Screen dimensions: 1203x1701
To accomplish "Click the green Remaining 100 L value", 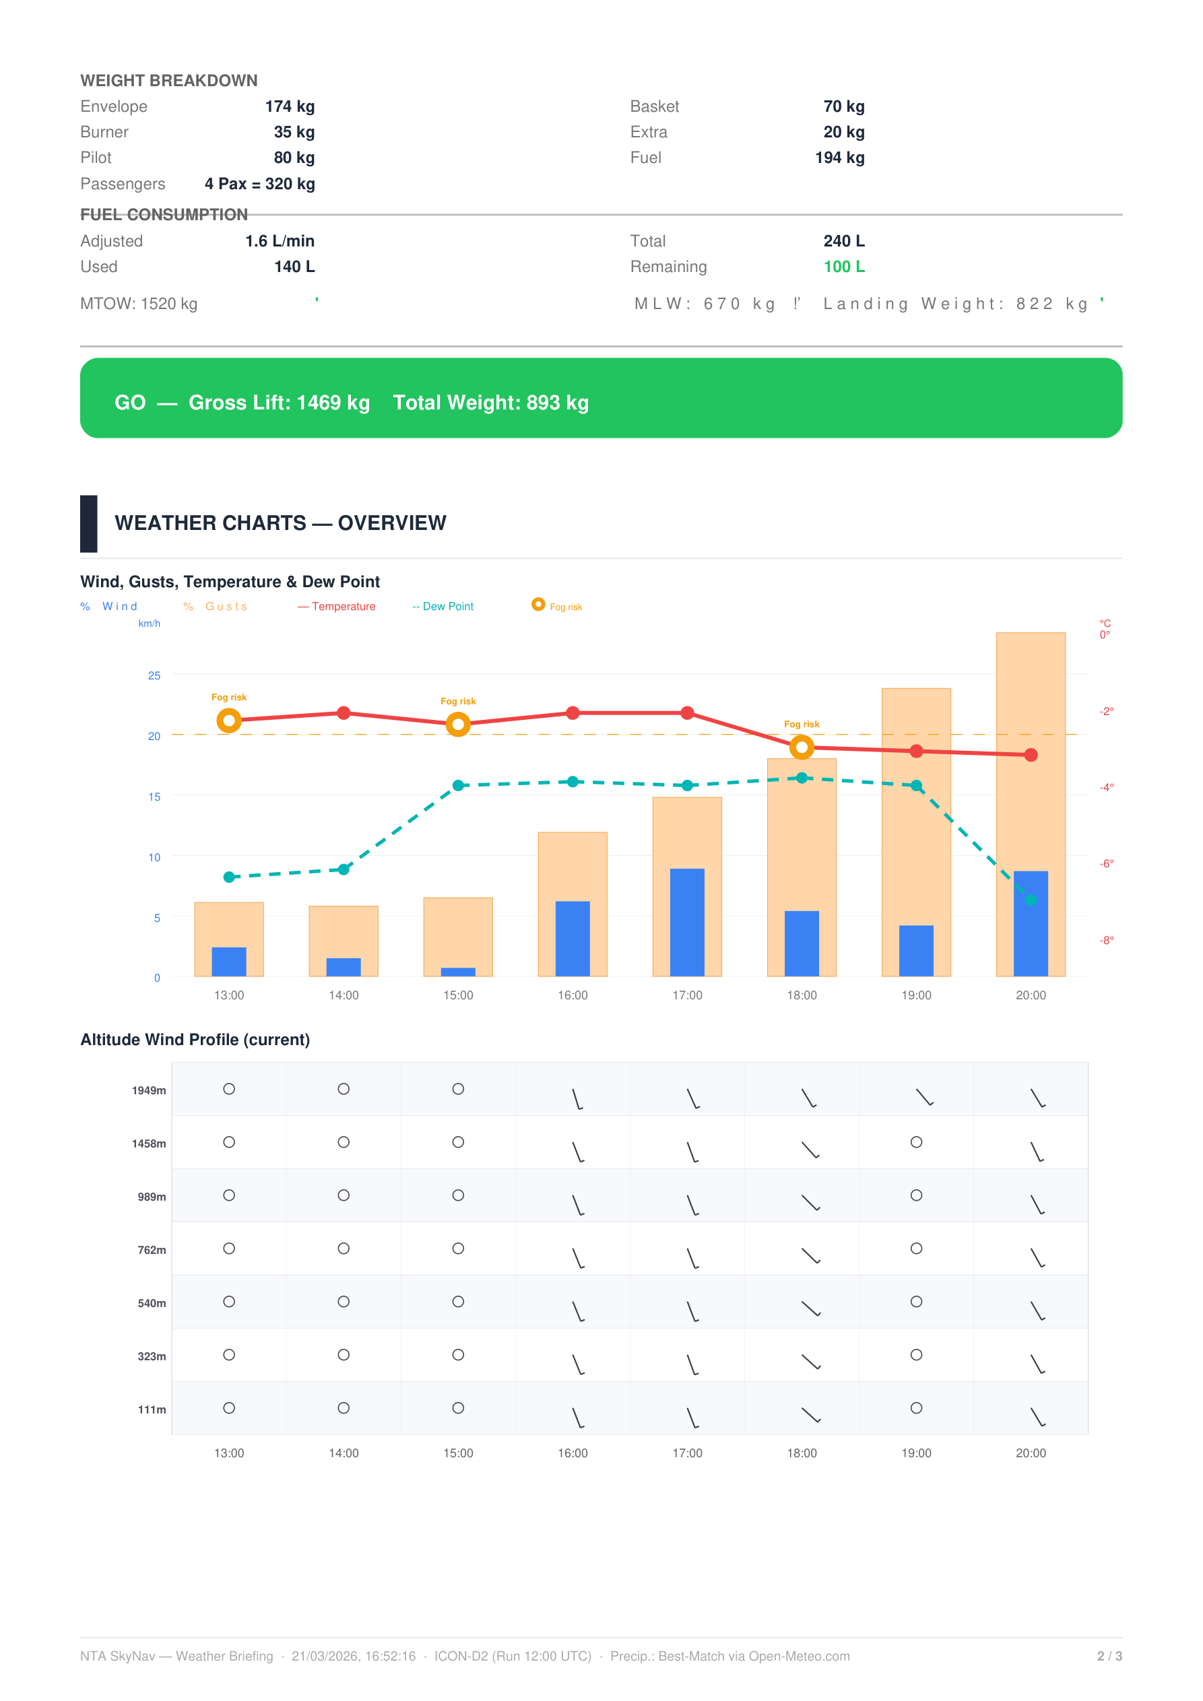I will coord(843,267).
